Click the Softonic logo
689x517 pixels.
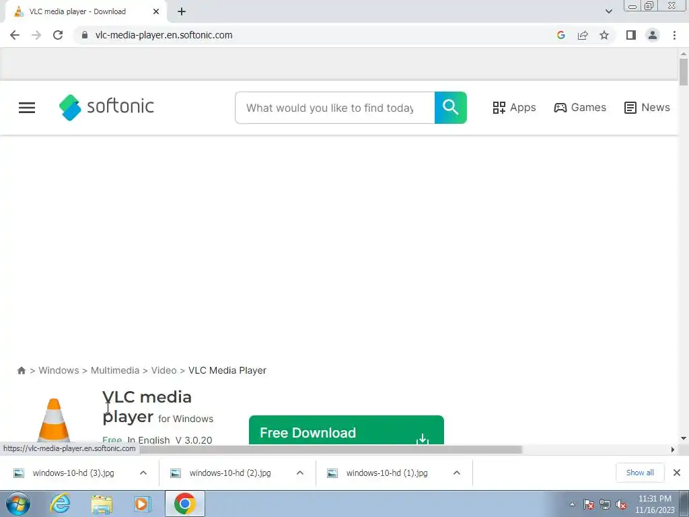106,107
